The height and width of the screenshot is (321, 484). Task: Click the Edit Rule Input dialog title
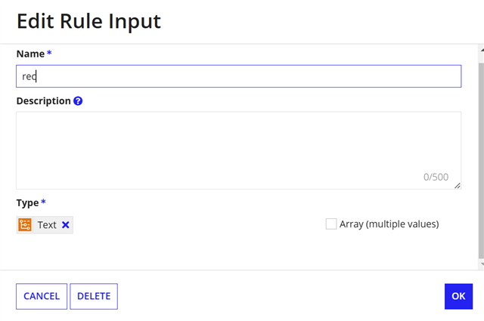[x=88, y=21]
